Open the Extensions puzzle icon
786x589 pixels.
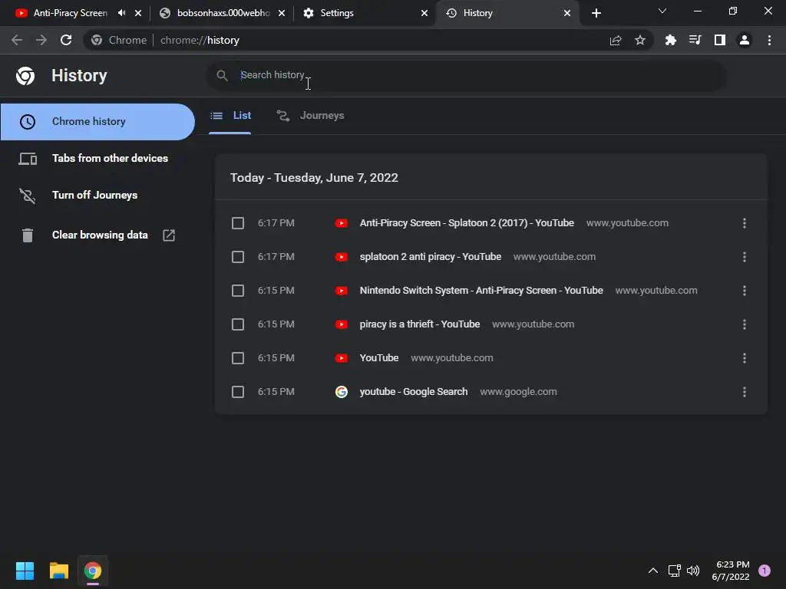(670, 40)
